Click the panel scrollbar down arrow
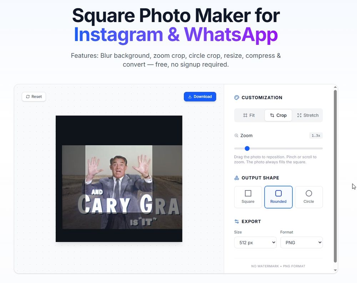The width and height of the screenshot is (357, 283). click(335, 270)
